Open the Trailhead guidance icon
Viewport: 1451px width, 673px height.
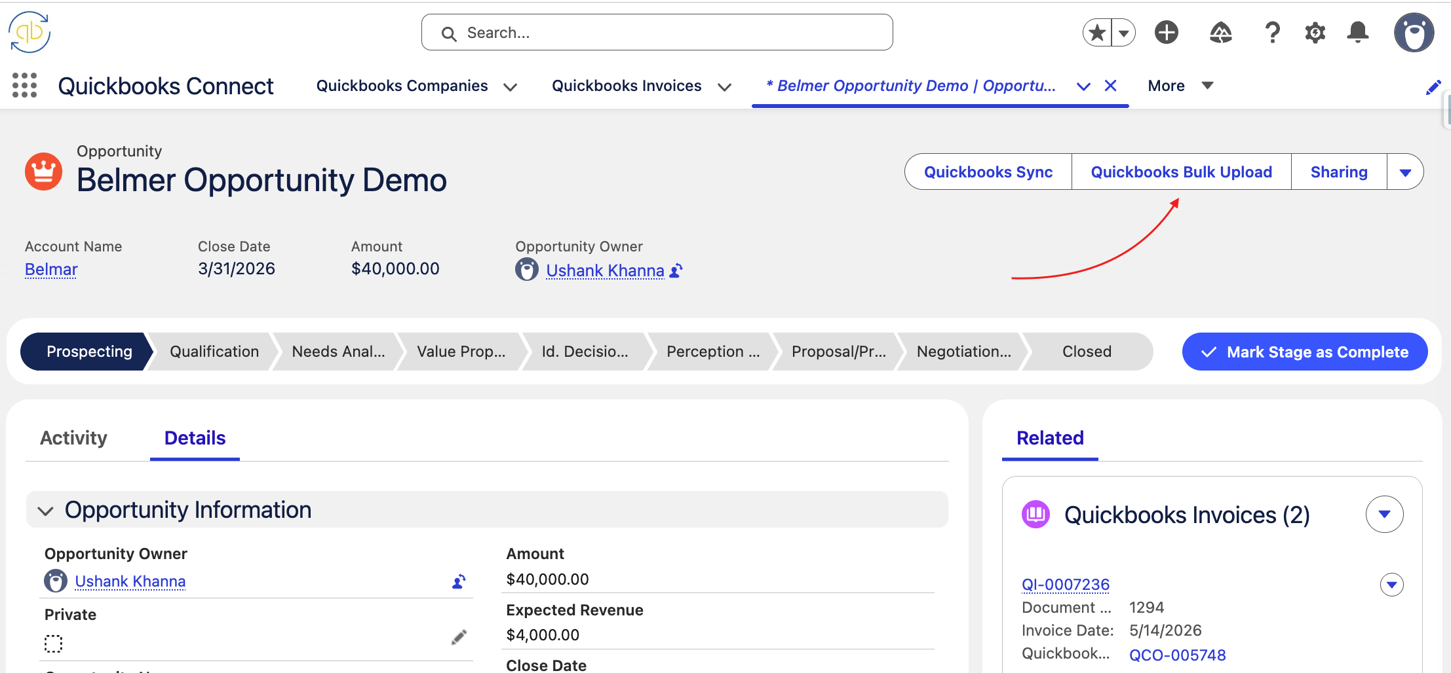[x=1220, y=32]
